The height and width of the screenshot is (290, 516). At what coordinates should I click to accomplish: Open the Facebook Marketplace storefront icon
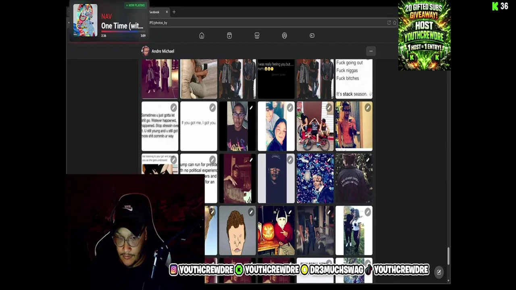point(257,35)
